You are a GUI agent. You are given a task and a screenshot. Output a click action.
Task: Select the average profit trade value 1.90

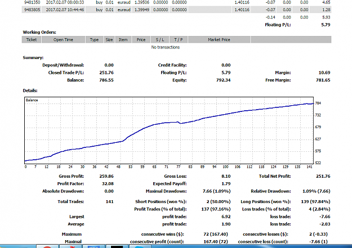(x=226, y=224)
